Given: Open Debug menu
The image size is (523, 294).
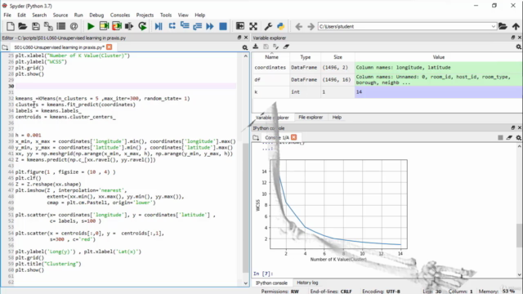Looking at the screenshot, I should tap(96, 15).
